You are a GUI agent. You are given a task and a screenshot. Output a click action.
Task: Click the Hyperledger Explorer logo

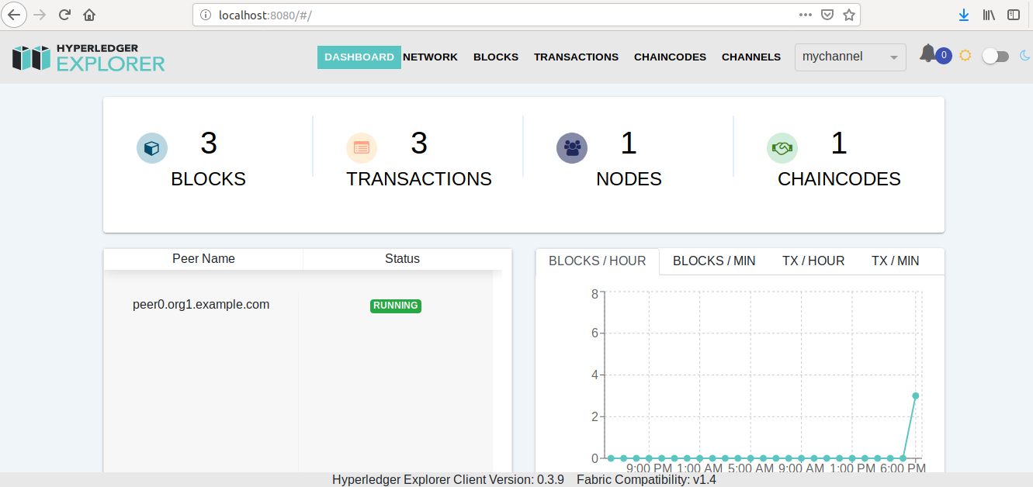(88, 56)
